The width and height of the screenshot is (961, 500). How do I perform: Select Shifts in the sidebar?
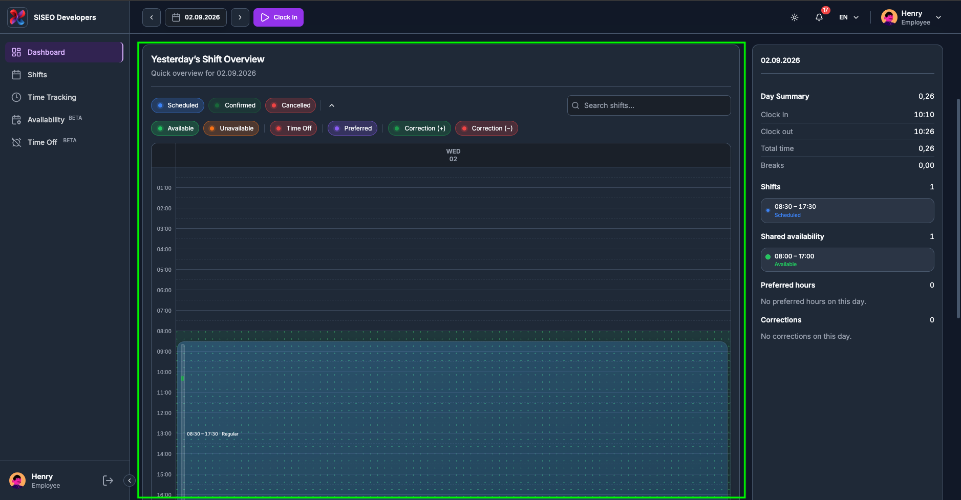64,75
